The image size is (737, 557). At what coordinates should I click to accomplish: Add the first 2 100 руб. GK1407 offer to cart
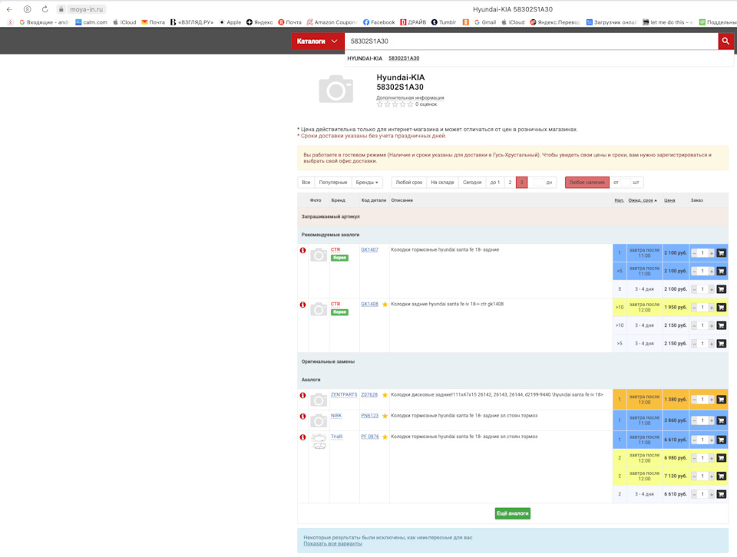[x=721, y=253]
